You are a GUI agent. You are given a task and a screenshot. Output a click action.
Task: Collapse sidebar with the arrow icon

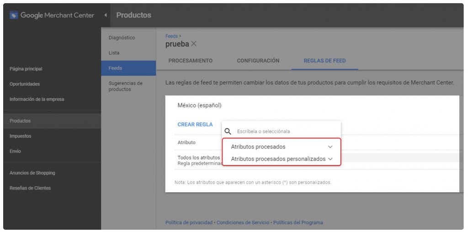pos(106,15)
